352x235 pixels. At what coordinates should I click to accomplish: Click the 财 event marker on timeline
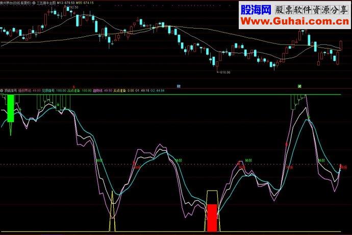click(179, 86)
